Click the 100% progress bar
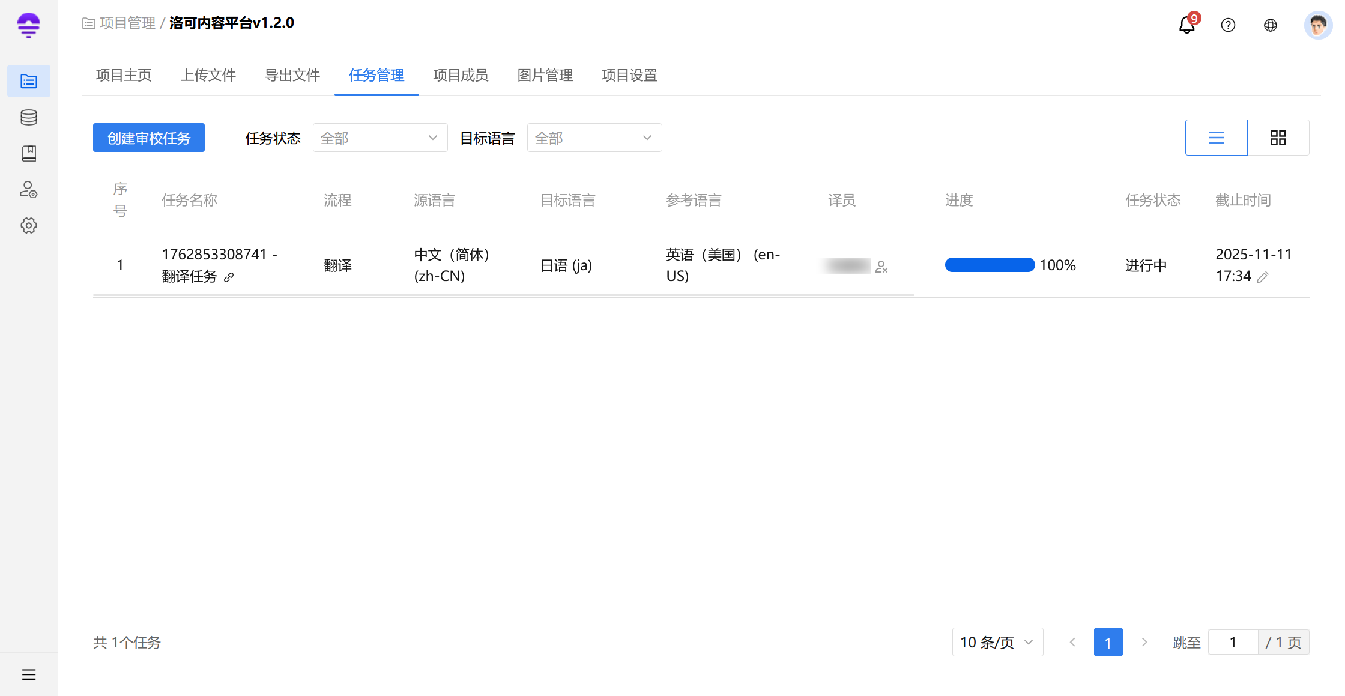This screenshot has width=1345, height=696. point(990,265)
